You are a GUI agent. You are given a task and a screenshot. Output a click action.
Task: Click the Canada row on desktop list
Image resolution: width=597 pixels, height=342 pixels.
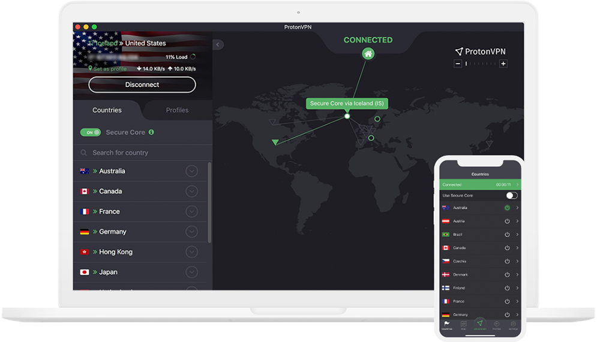click(x=140, y=191)
